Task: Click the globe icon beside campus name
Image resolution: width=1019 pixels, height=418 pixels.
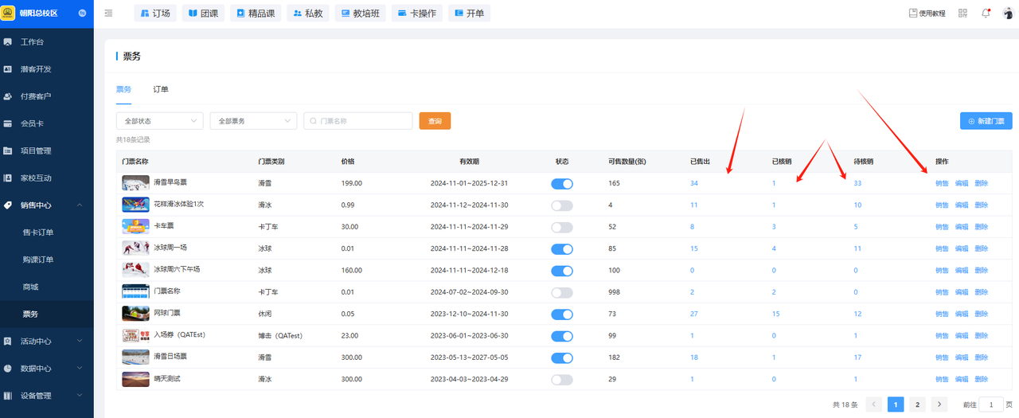Action: [84, 14]
